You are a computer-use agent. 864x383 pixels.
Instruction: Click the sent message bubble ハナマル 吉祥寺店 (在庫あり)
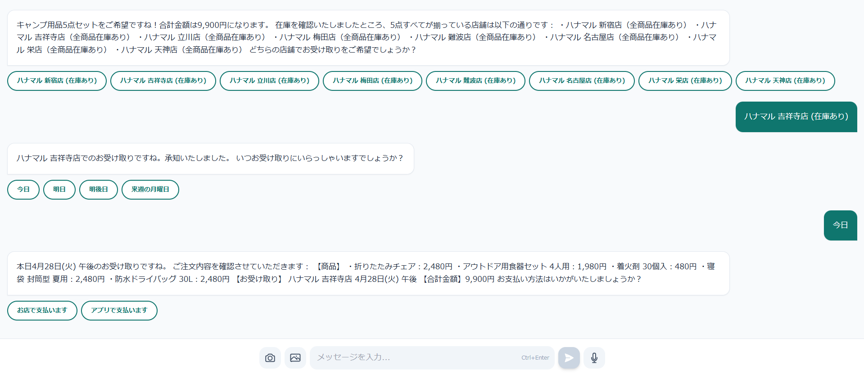[796, 117]
